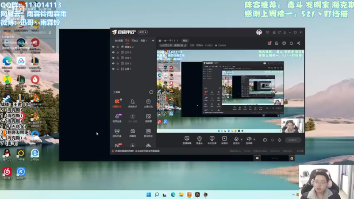Open the 视频连麦 microphone tool with the purple badge
This screenshot has height=199, width=354.
tap(117, 118)
